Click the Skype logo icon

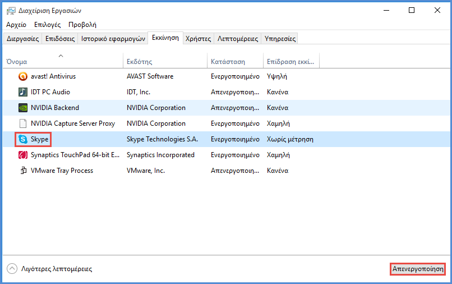(x=23, y=139)
